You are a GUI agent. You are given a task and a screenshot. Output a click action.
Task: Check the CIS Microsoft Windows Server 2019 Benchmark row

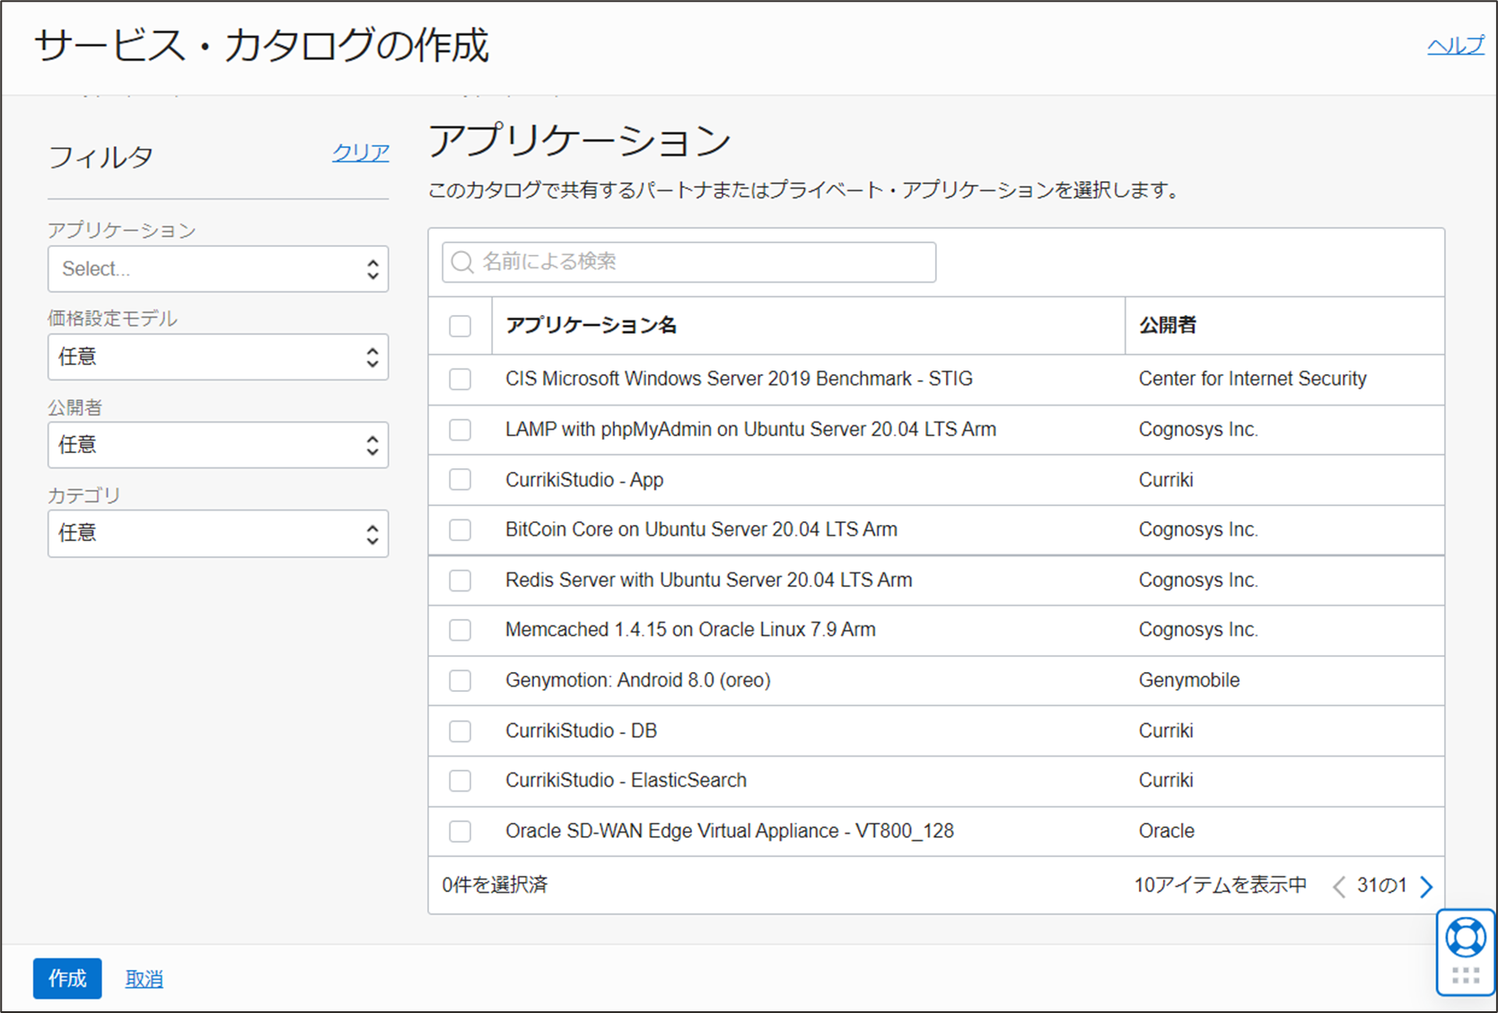[460, 380]
